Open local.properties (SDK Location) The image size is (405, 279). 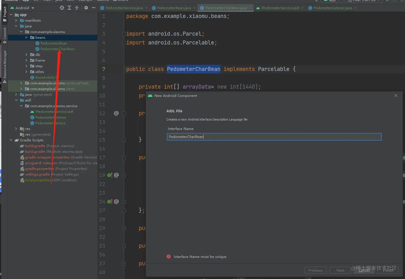coord(51,180)
